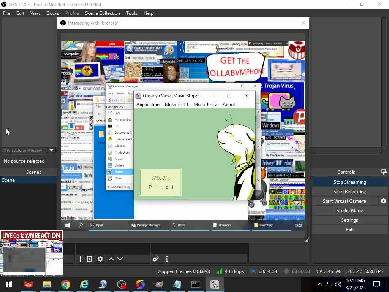Select the Development category in Package Manager
This screenshot has height=292, width=389.
click(x=120, y=133)
